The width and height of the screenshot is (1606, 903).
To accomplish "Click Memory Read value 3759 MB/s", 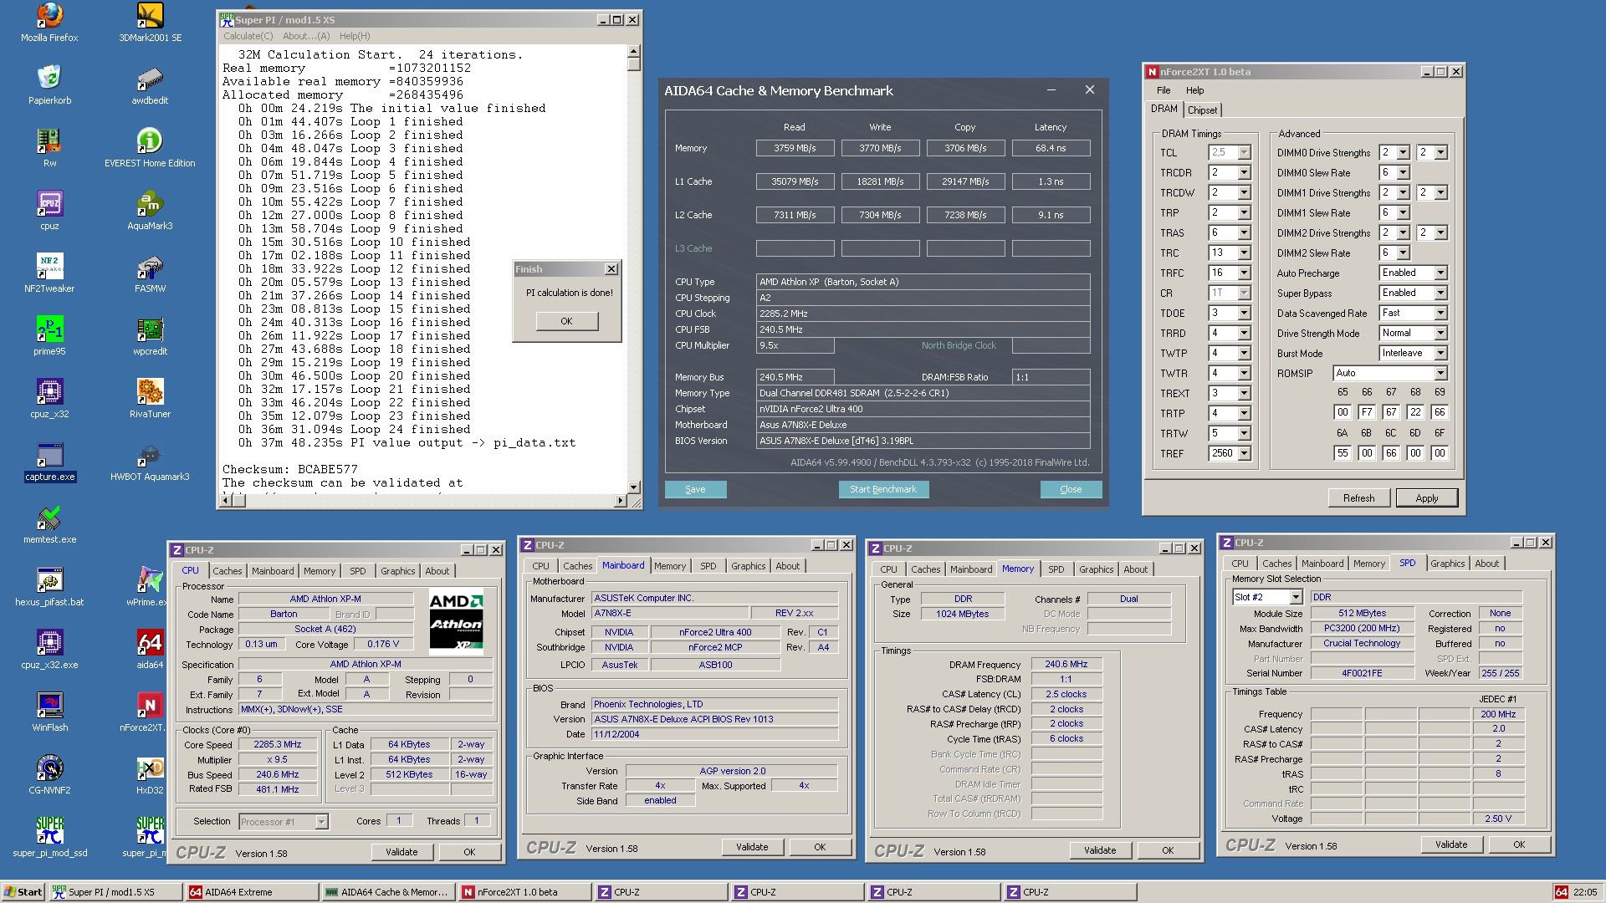I will (795, 148).
